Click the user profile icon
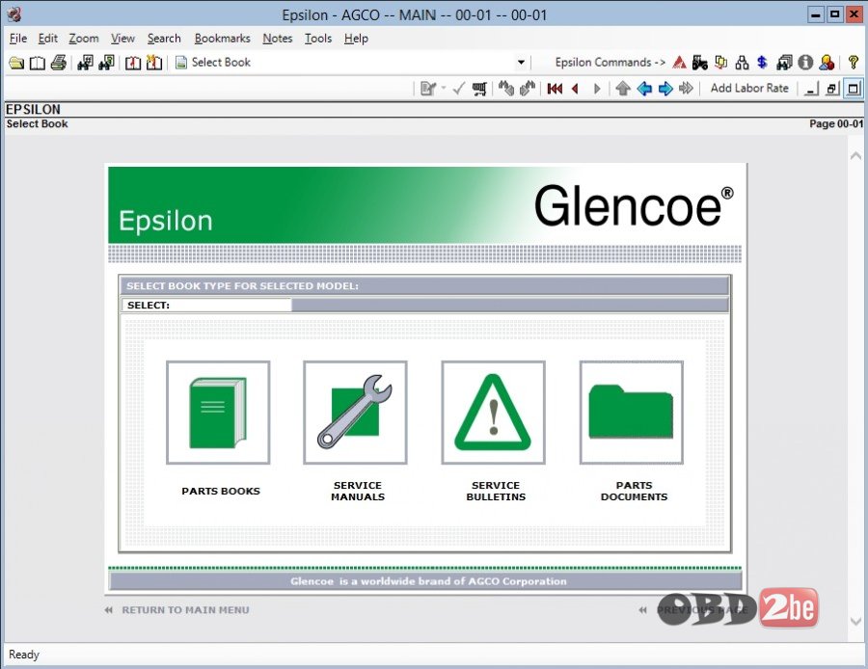The width and height of the screenshot is (868, 669). [x=827, y=63]
